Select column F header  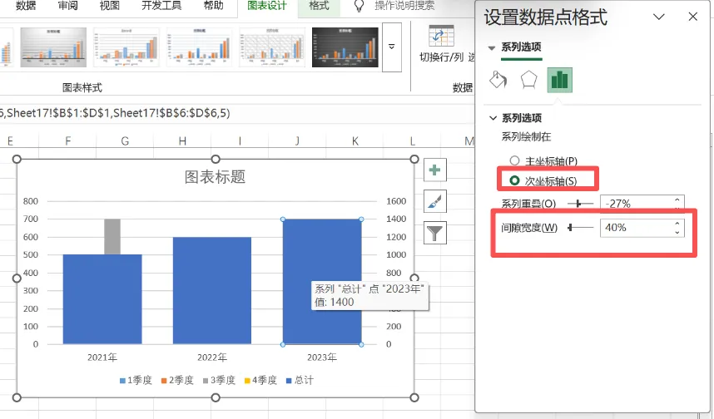tap(68, 141)
